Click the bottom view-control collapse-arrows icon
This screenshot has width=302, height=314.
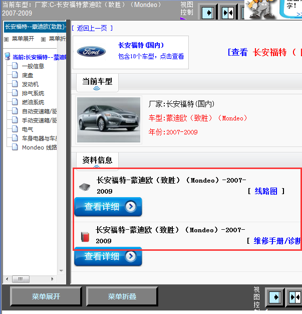coord(295,297)
